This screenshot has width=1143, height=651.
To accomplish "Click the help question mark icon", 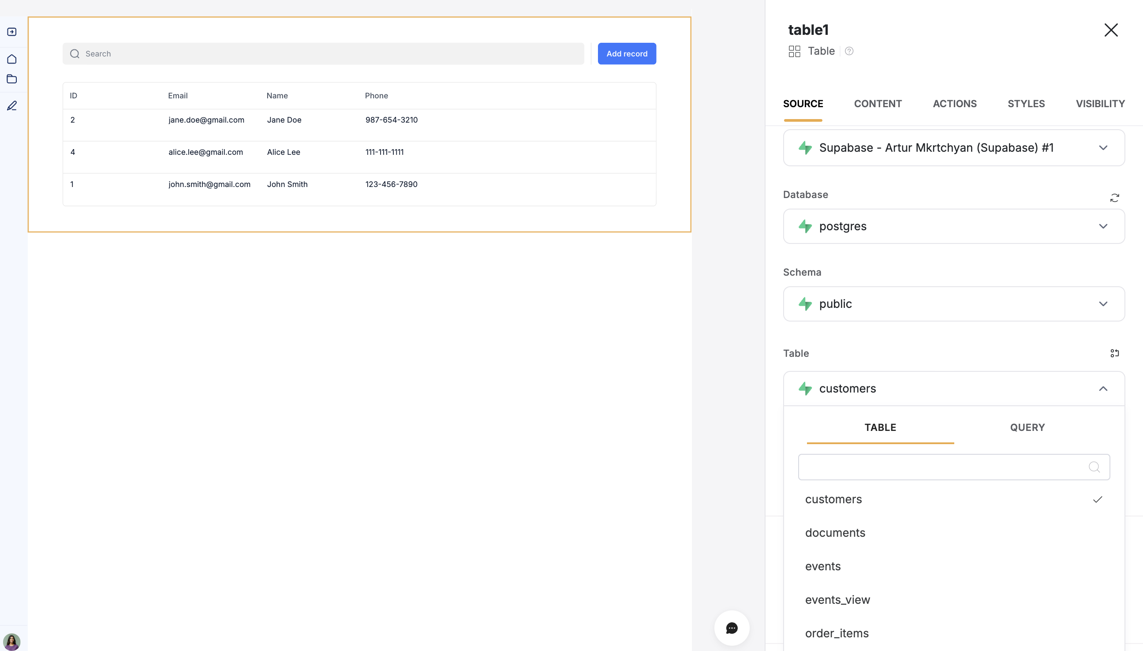I will coord(849,51).
